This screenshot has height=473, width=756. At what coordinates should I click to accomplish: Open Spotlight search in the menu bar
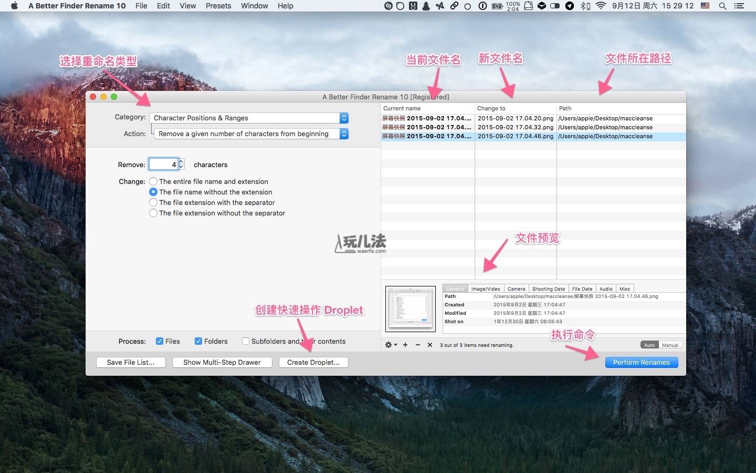click(722, 6)
